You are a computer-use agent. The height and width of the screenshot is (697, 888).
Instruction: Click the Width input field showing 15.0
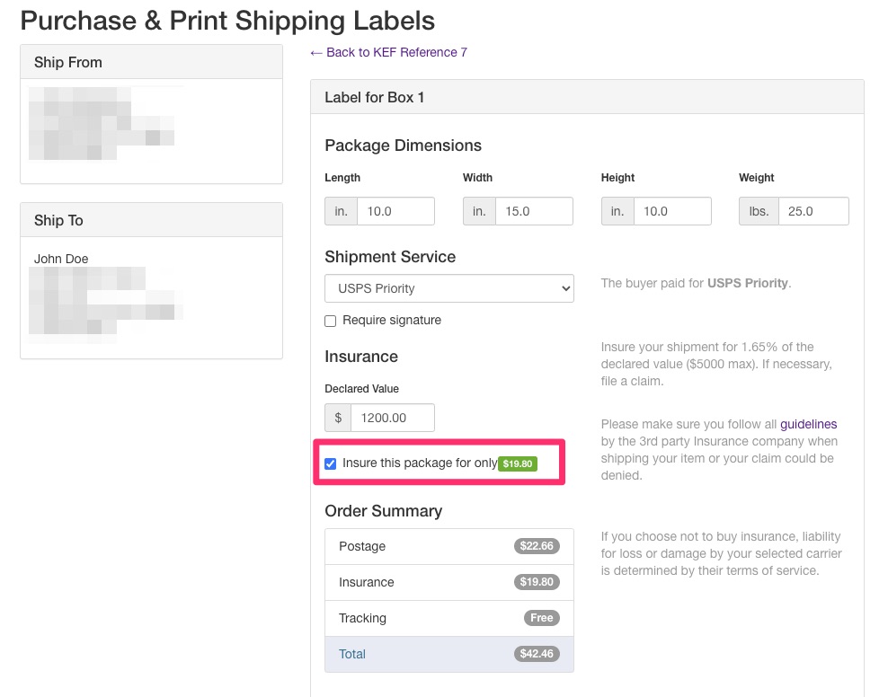point(534,211)
